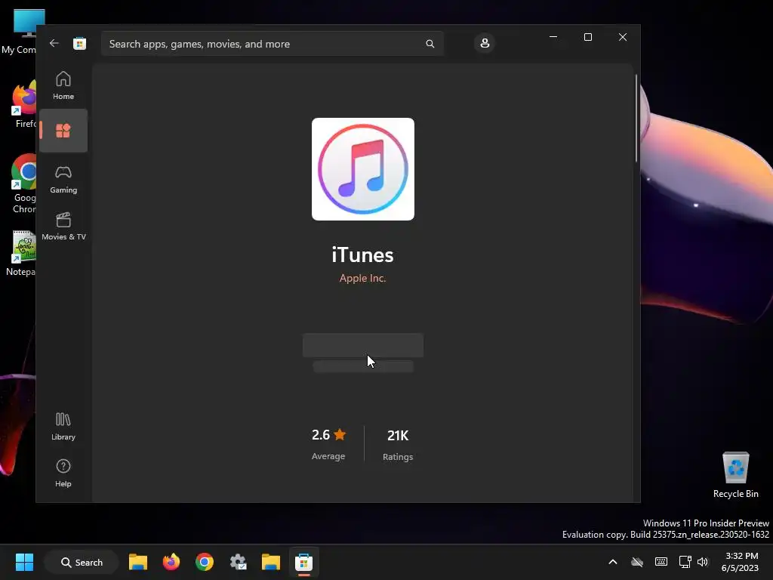Open File Explorer from taskbar
Viewport: 773px width, 580px height.
pyautogui.click(x=138, y=562)
